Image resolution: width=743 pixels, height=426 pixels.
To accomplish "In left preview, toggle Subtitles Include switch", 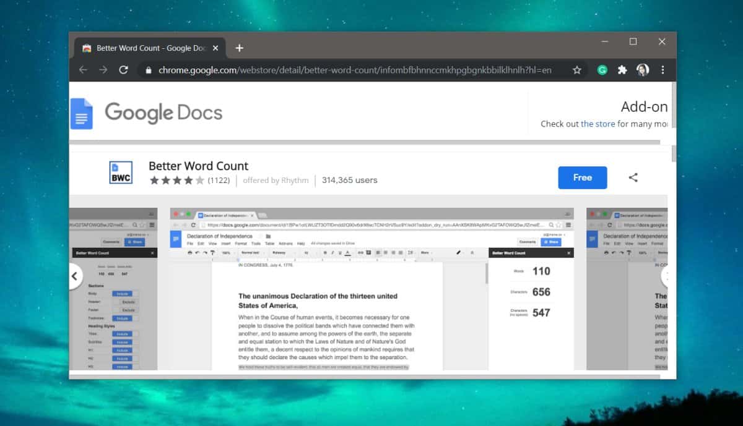I will tap(126, 342).
